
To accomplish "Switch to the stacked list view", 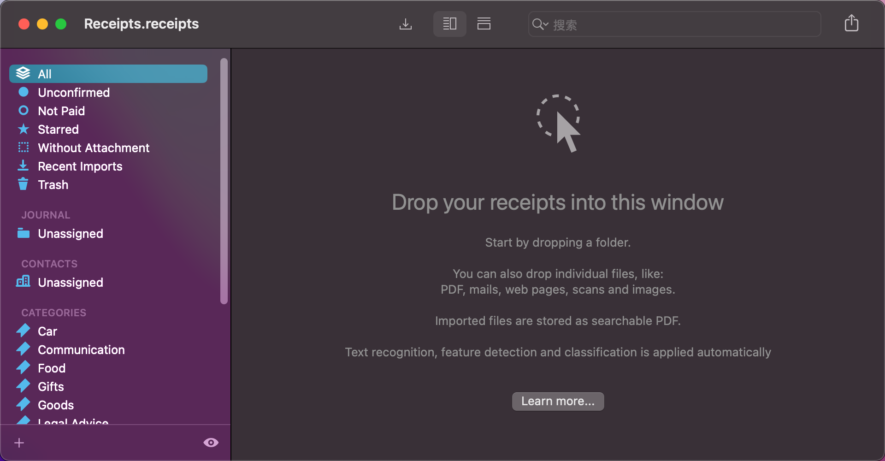I will pos(484,24).
